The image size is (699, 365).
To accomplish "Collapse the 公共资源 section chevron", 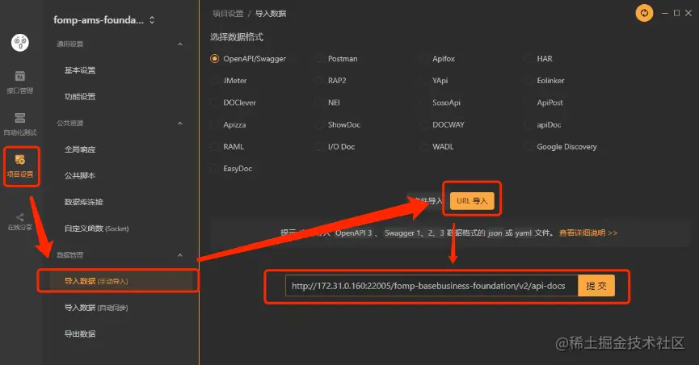I will (x=180, y=123).
